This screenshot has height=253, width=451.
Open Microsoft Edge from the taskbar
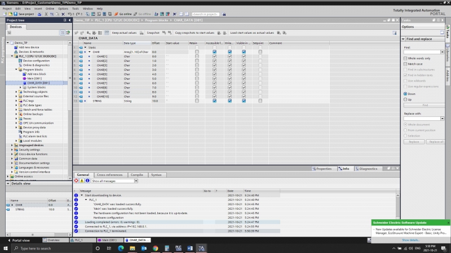pos(121,248)
